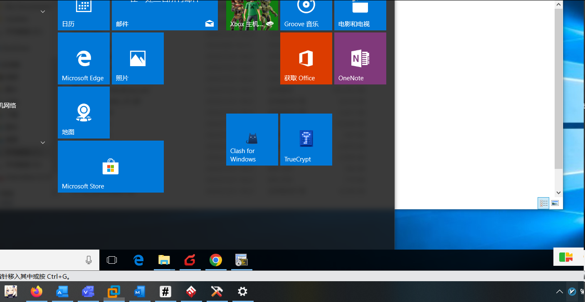The width and height of the screenshot is (585, 302).
Task: Switch to details view in the white window
Action: [x=543, y=203]
